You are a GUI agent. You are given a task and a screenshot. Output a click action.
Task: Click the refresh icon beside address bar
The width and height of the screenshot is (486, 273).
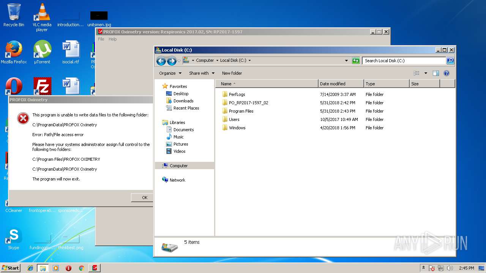(356, 61)
